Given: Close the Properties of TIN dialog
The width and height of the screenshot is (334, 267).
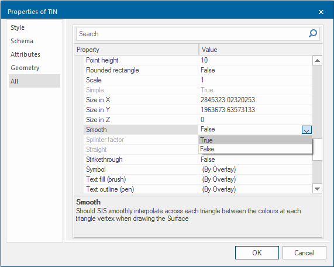Looking at the screenshot, I should [321, 12].
